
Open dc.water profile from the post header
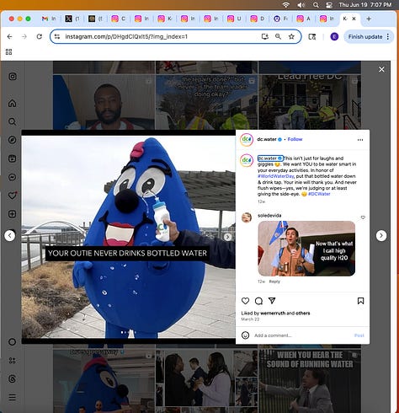click(267, 139)
